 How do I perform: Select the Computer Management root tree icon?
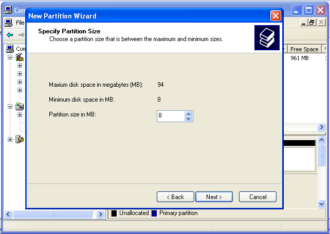tap(10, 49)
